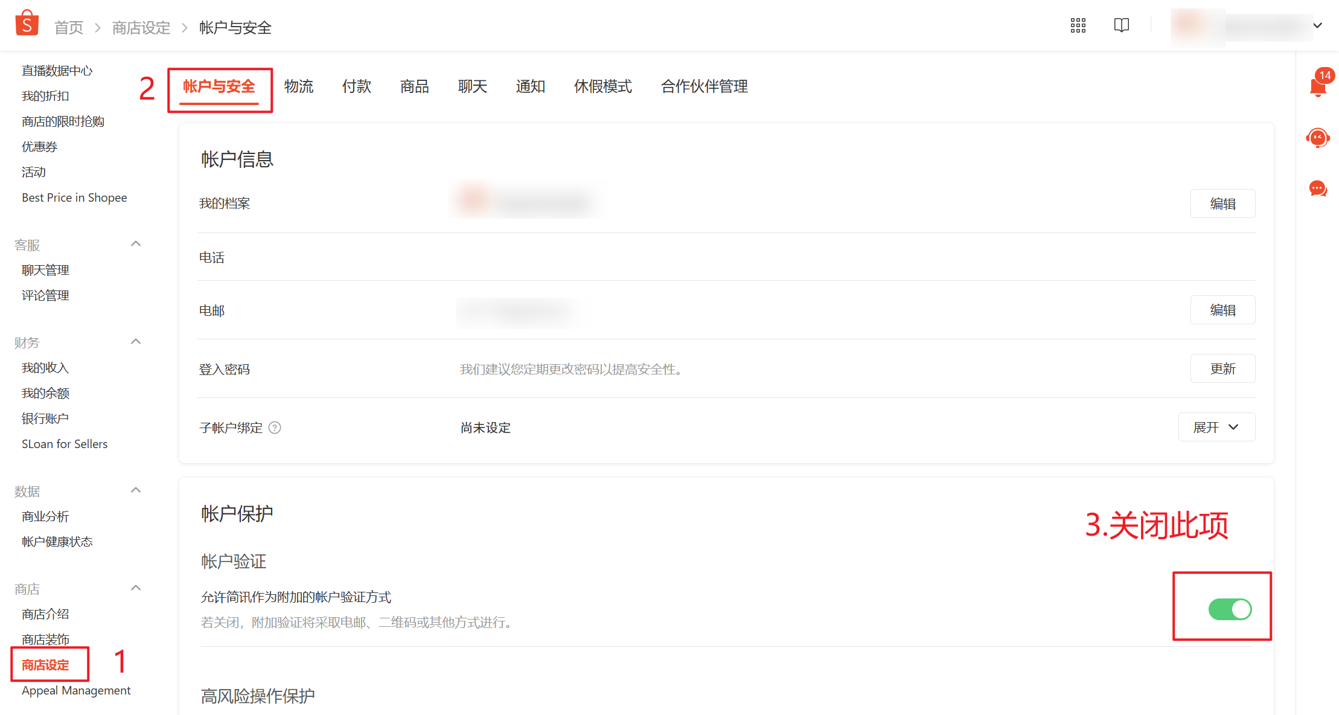
Task: Click help icon beside 子帐户绑定
Action: click(x=275, y=428)
